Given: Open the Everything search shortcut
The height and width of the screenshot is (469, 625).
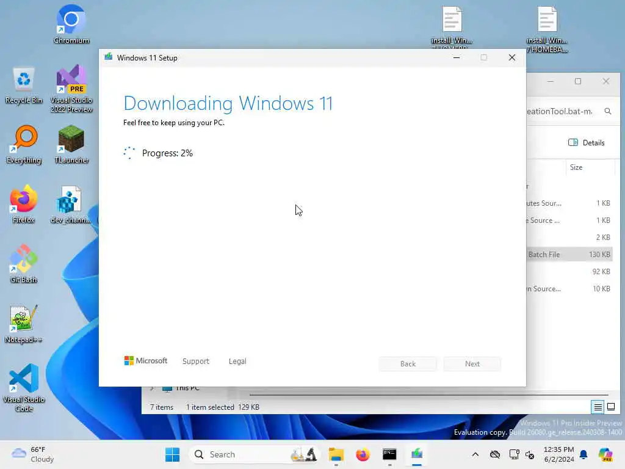Looking at the screenshot, I should click(24, 145).
